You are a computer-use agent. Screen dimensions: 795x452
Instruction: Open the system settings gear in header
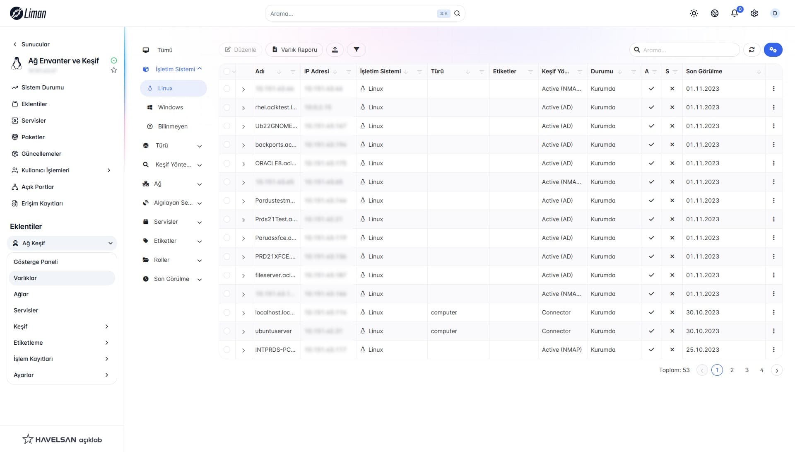click(754, 13)
